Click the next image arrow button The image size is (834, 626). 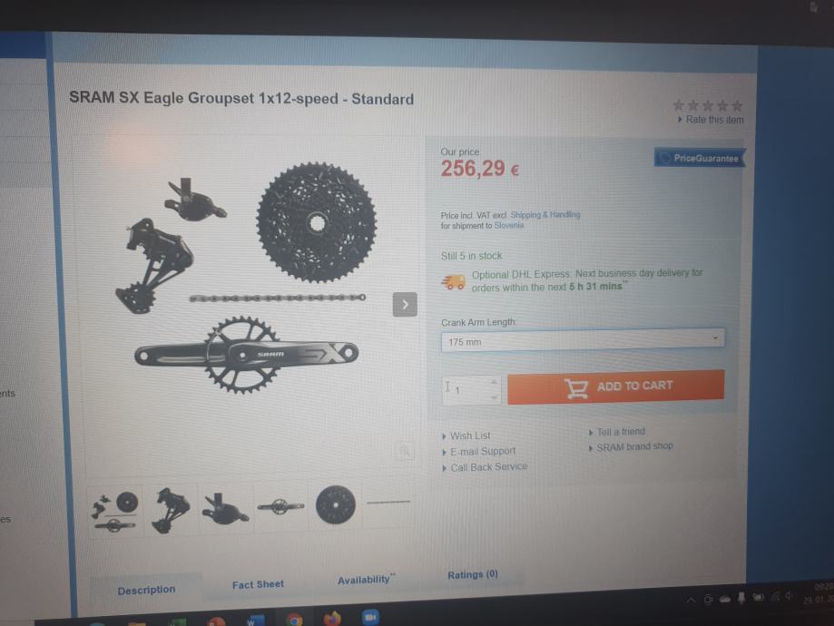tap(405, 304)
